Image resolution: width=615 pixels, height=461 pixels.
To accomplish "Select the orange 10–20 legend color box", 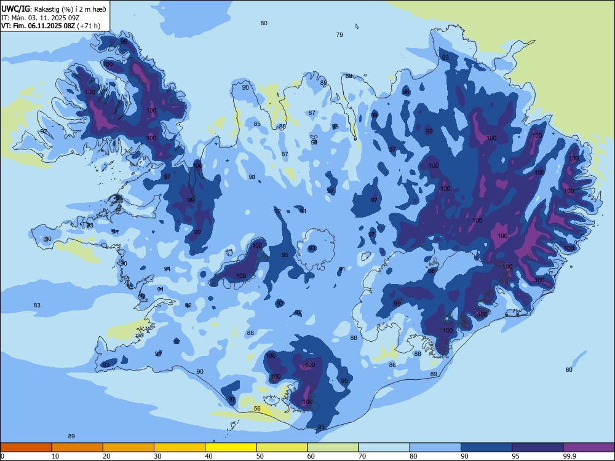I will 77,447.
